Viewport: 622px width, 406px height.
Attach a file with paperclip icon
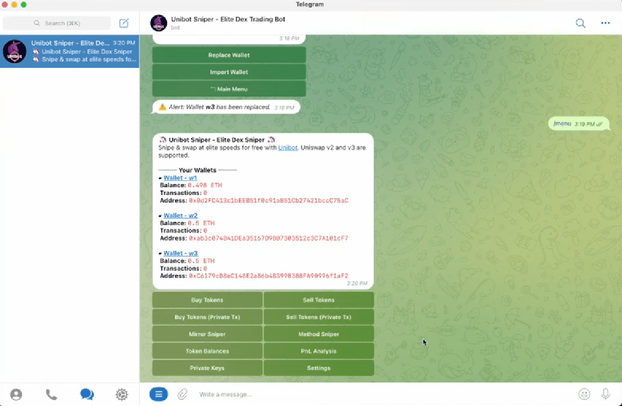click(x=182, y=395)
